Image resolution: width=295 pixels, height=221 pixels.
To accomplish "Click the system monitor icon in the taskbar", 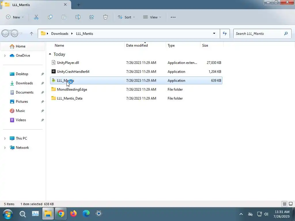I will click(x=35, y=214).
